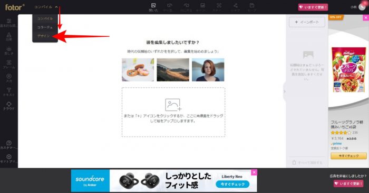Click the いますぐ更新 button below the hide-ads prompt

click(348, 184)
